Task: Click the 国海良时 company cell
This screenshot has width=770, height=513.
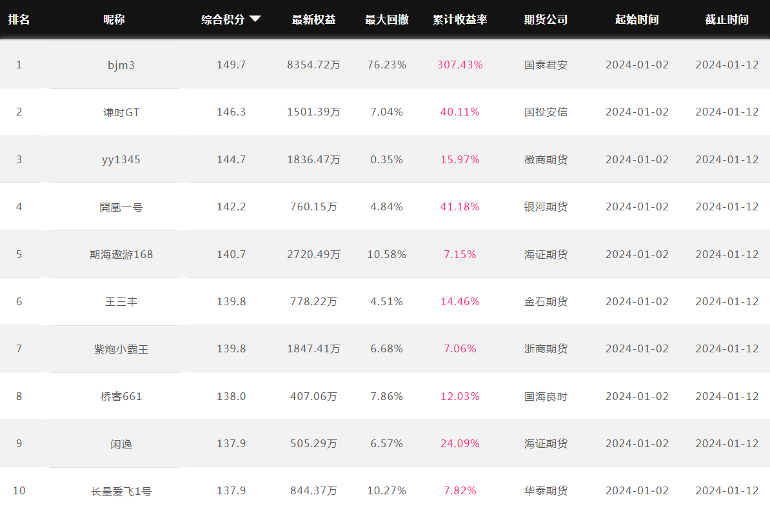Action: click(x=546, y=397)
